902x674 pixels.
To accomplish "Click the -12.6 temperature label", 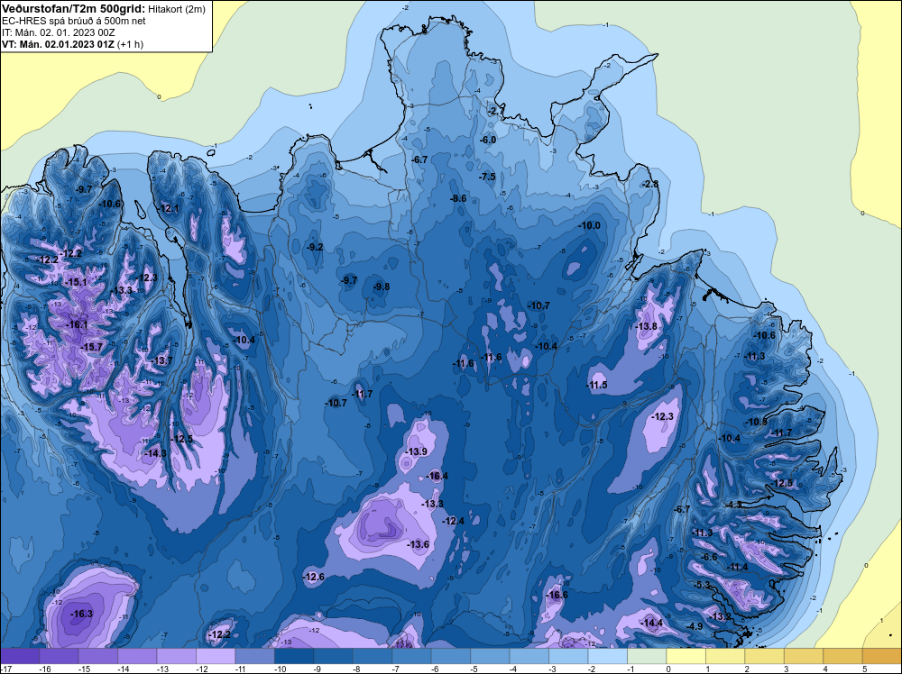I will (x=314, y=577).
